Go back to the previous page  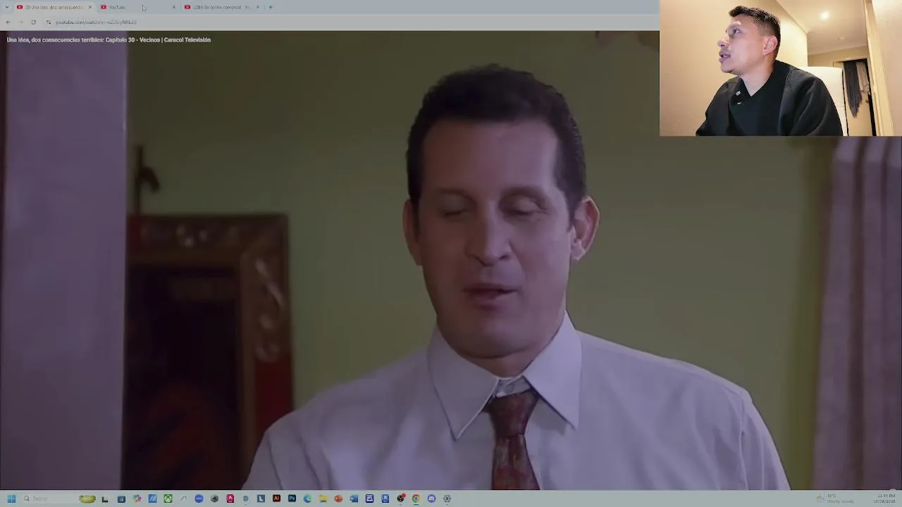(8, 22)
